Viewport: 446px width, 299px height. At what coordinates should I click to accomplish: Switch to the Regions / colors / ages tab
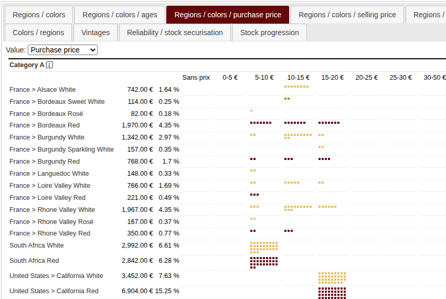120,15
